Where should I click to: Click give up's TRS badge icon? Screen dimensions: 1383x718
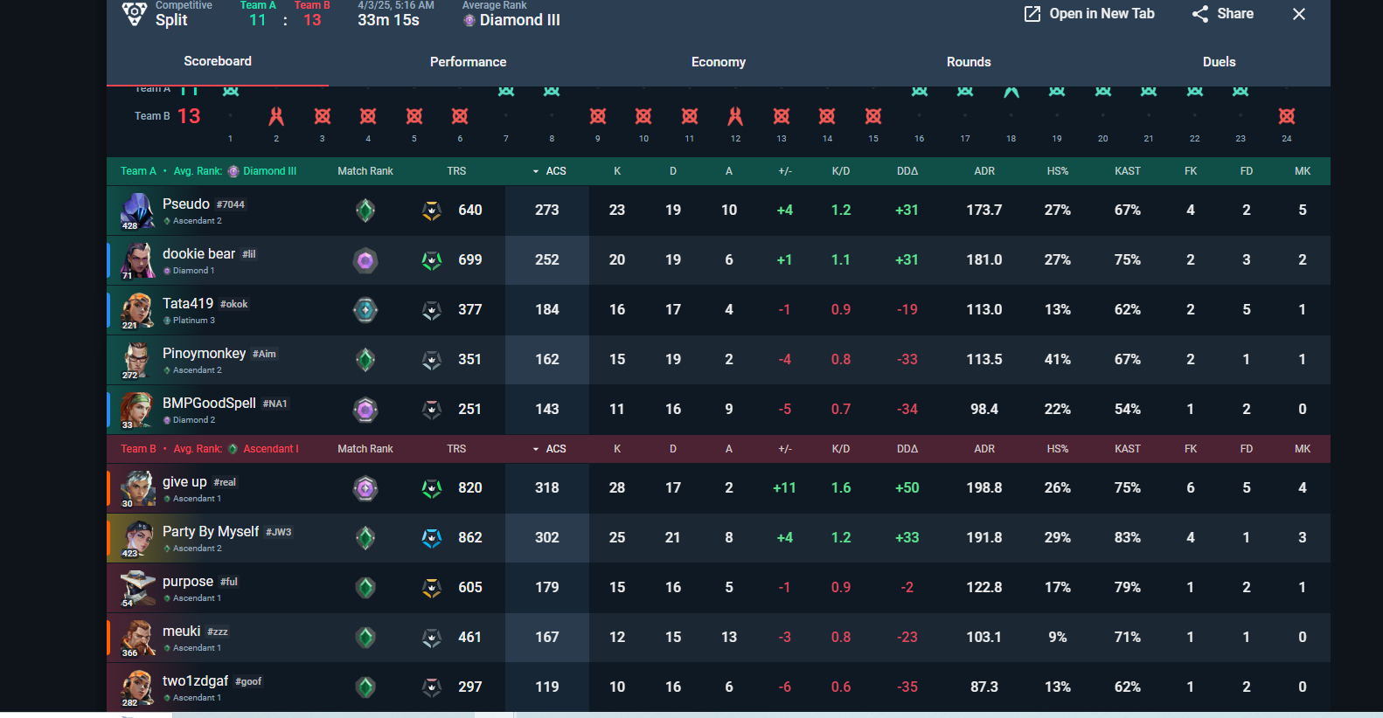pos(432,488)
